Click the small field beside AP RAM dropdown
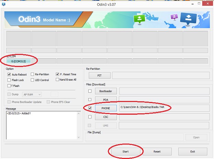 (x=54, y=94)
